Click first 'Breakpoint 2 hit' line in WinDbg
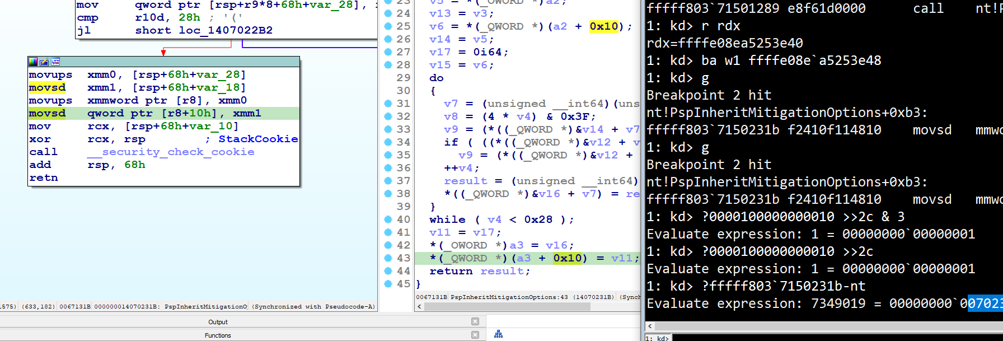Screen dimensions: 1003x341 click(x=709, y=95)
